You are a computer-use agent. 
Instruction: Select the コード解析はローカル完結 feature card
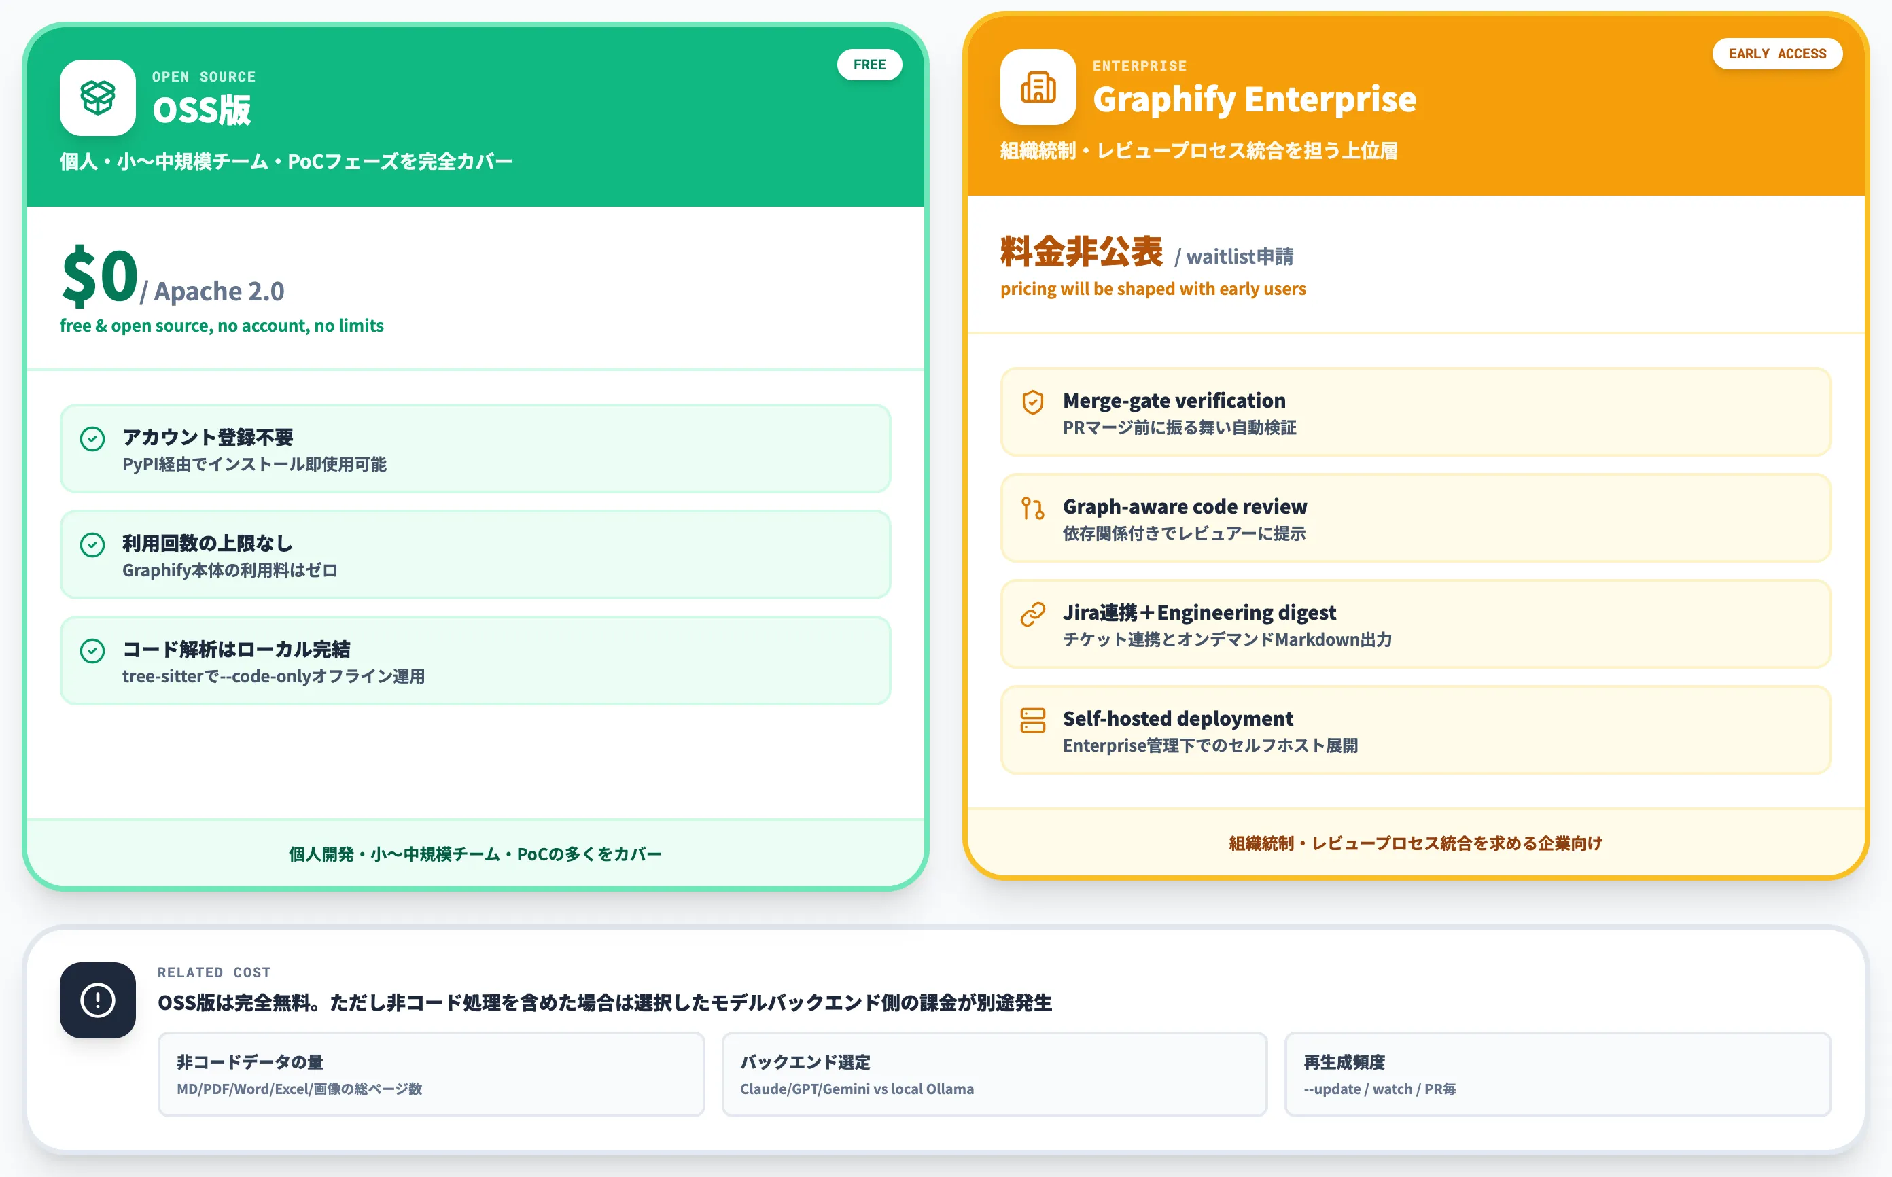476,660
